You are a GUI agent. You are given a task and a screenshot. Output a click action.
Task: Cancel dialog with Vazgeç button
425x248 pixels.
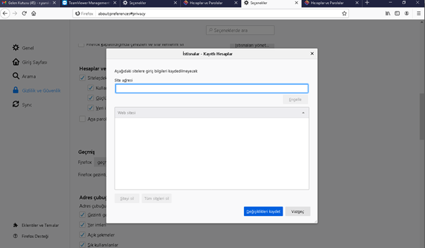298,211
